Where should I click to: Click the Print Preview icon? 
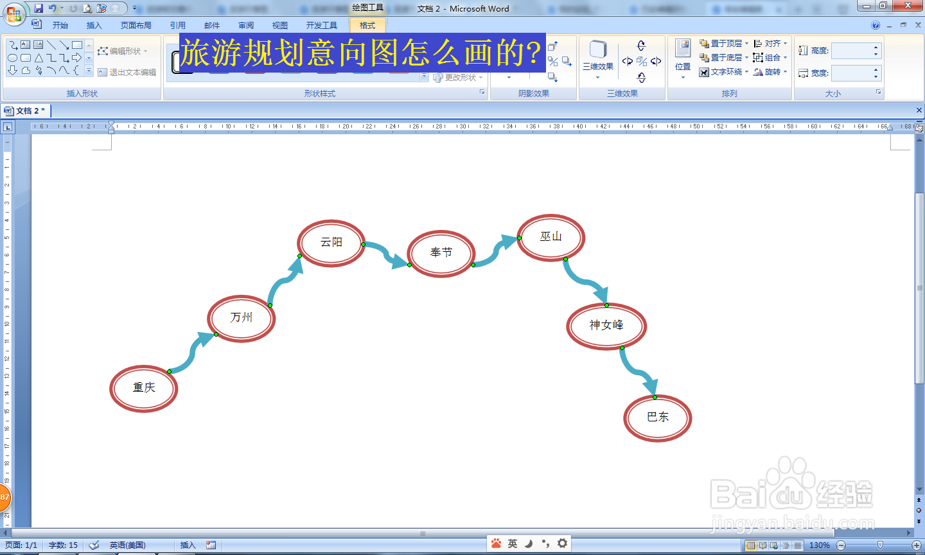coord(87,8)
